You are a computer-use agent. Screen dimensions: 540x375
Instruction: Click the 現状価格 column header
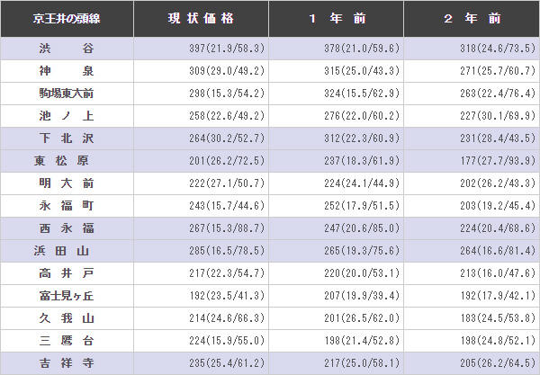click(x=201, y=18)
